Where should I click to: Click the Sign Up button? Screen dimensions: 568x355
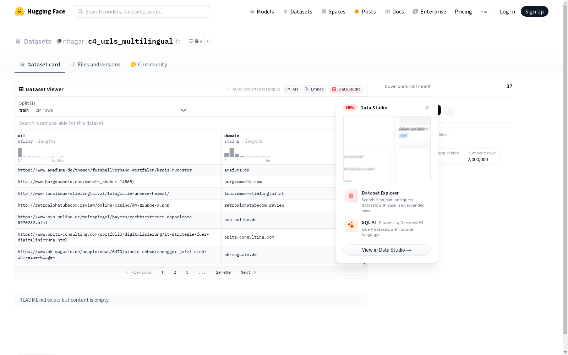[x=534, y=11]
